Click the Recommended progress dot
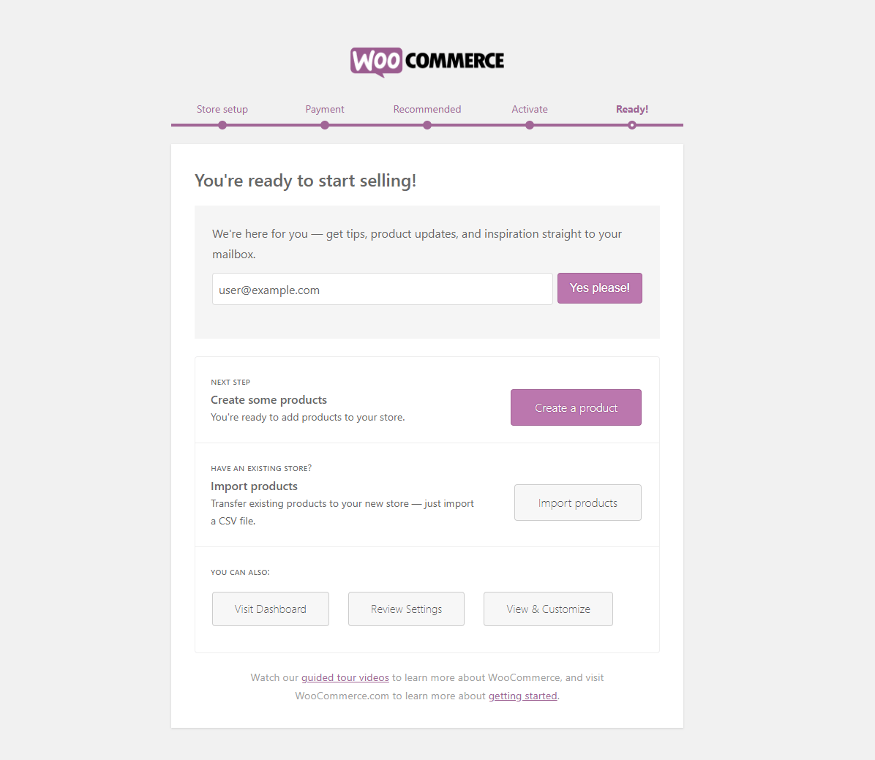875x760 pixels. [x=427, y=126]
